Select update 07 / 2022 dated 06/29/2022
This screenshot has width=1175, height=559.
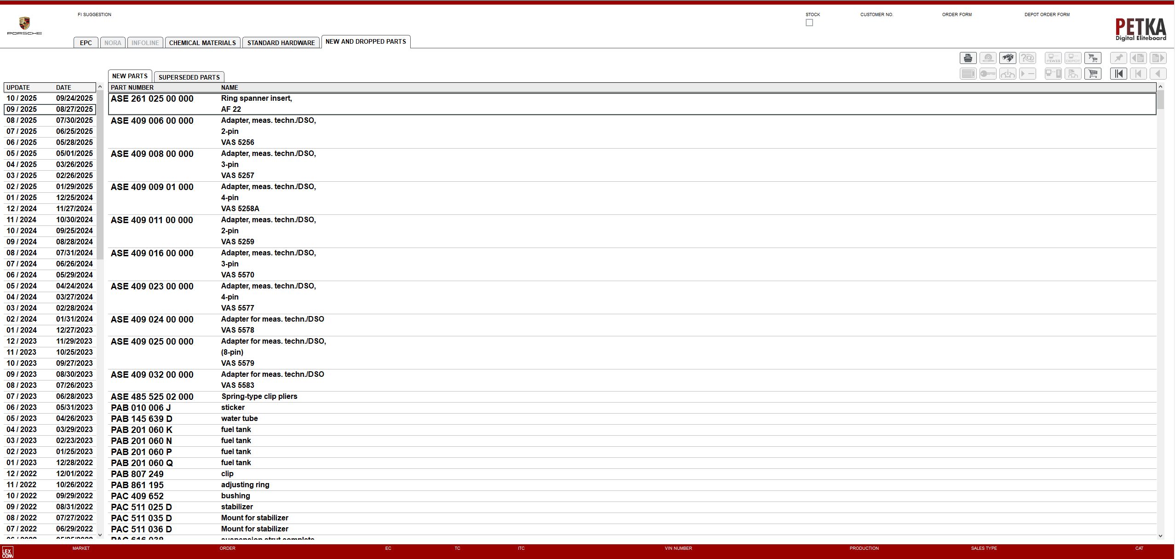tap(50, 529)
